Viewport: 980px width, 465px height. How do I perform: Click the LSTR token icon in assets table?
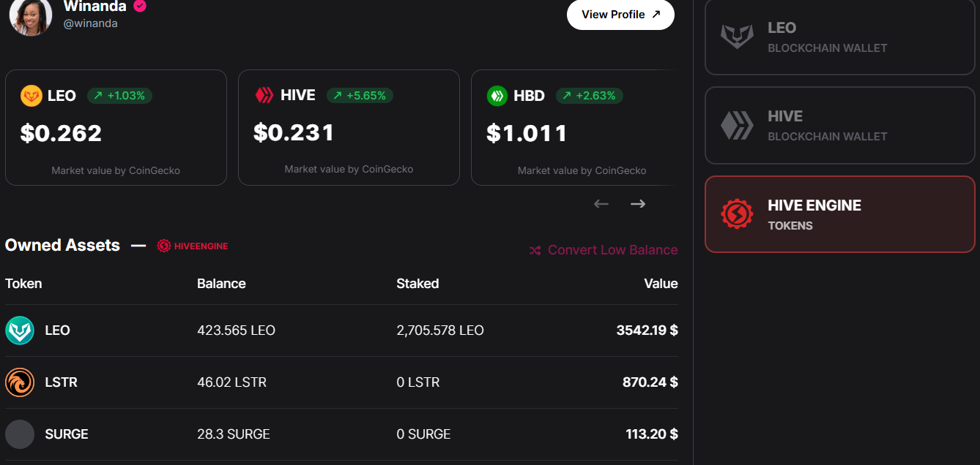[20, 382]
